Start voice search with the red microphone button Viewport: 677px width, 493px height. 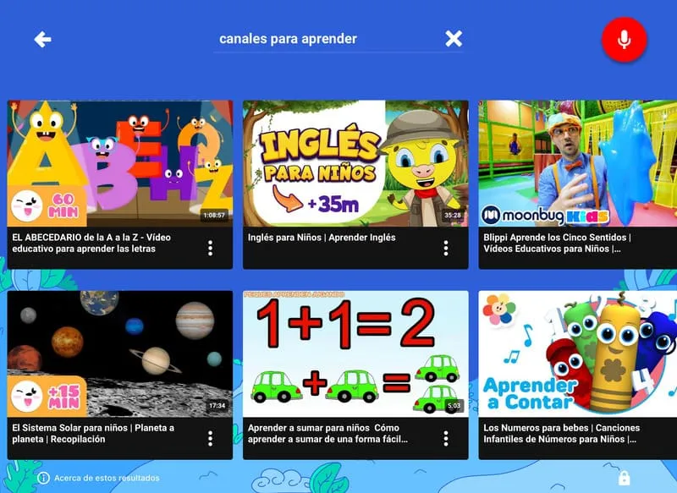tap(624, 40)
